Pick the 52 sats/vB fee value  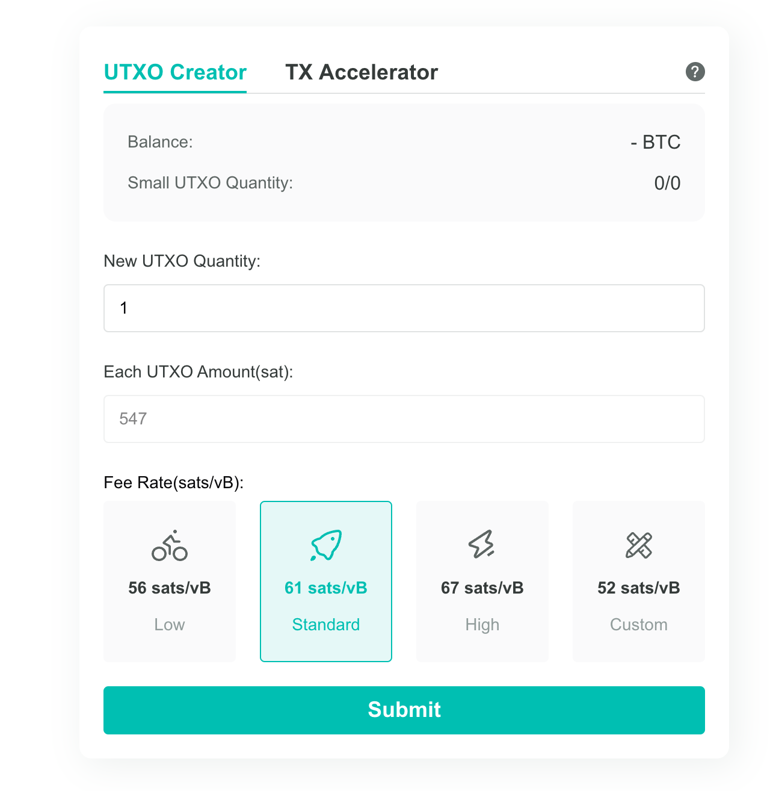coord(638,588)
